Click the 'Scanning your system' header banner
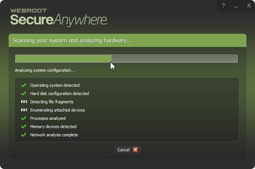255x169 pixels. click(127, 41)
